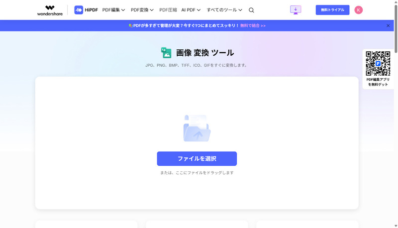
Task: Click the 画像 変換 ツール icon
Action: [166, 53]
